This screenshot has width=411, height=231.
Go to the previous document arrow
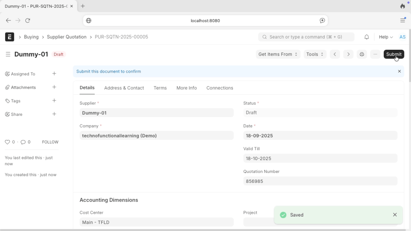coord(335,54)
